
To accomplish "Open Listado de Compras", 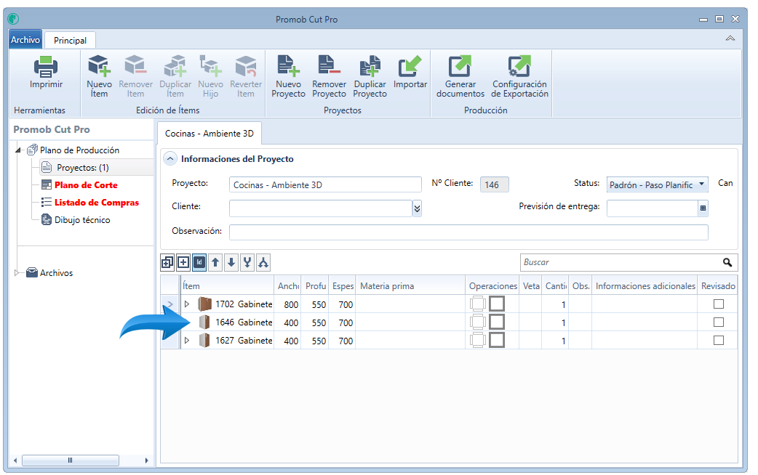I will pyautogui.click(x=97, y=202).
